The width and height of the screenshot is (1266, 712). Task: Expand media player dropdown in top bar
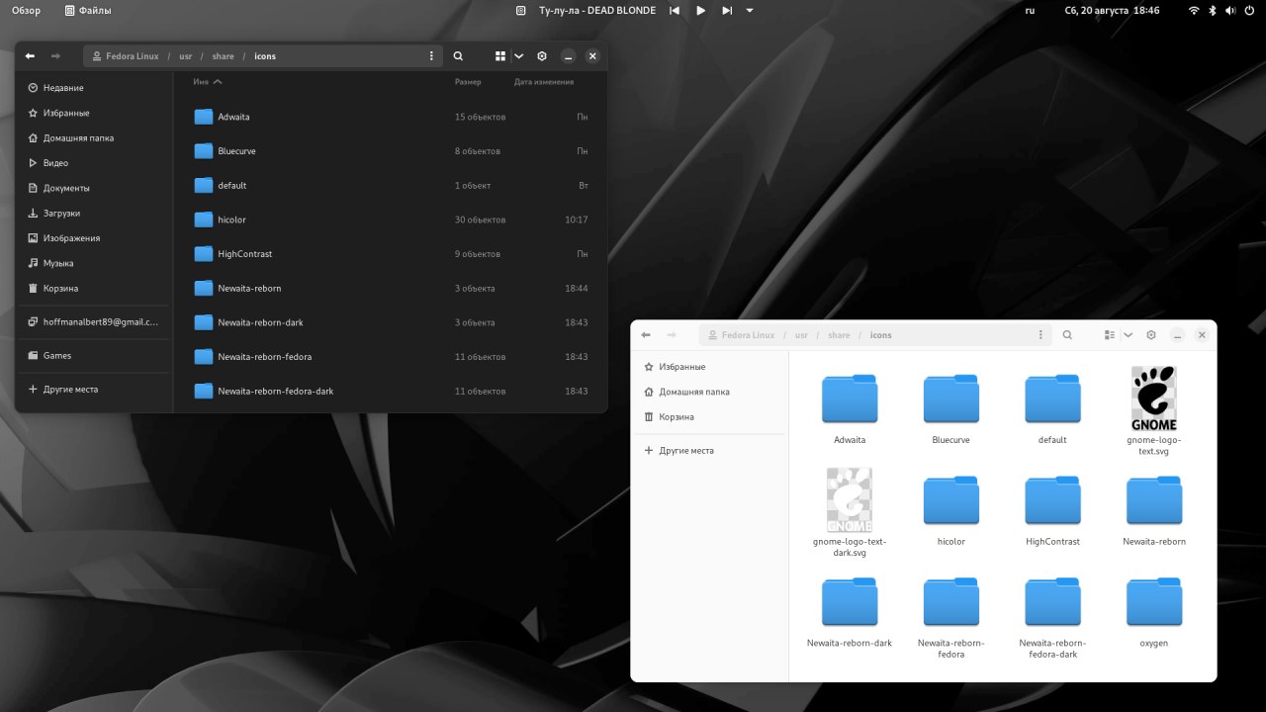(x=750, y=11)
